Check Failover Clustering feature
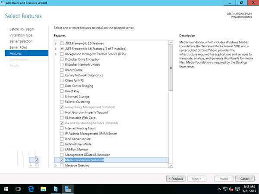Image resolution: width=259 pixels, height=194 pixels. coord(62,102)
